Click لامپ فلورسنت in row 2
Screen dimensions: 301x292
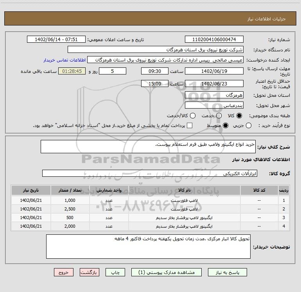pyautogui.click(x=184, y=209)
